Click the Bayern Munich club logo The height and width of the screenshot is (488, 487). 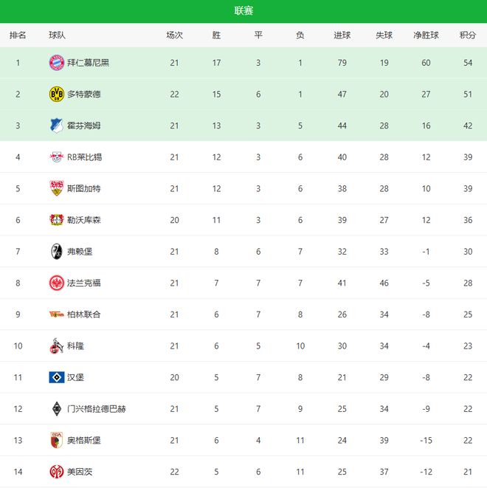point(56,63)
